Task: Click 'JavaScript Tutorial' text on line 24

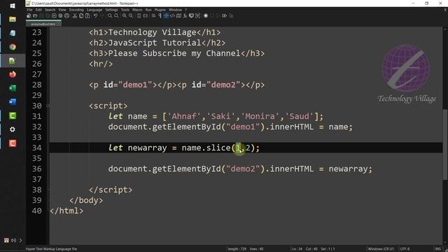Action: [155, 43]
